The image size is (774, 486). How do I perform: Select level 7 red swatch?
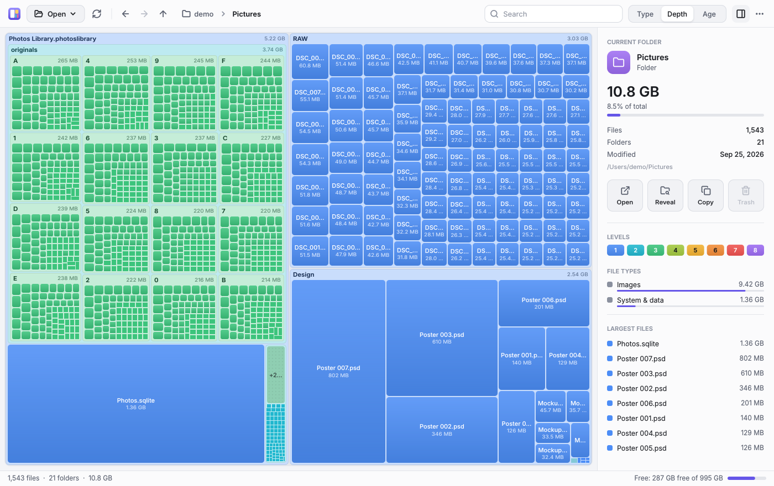735,250
